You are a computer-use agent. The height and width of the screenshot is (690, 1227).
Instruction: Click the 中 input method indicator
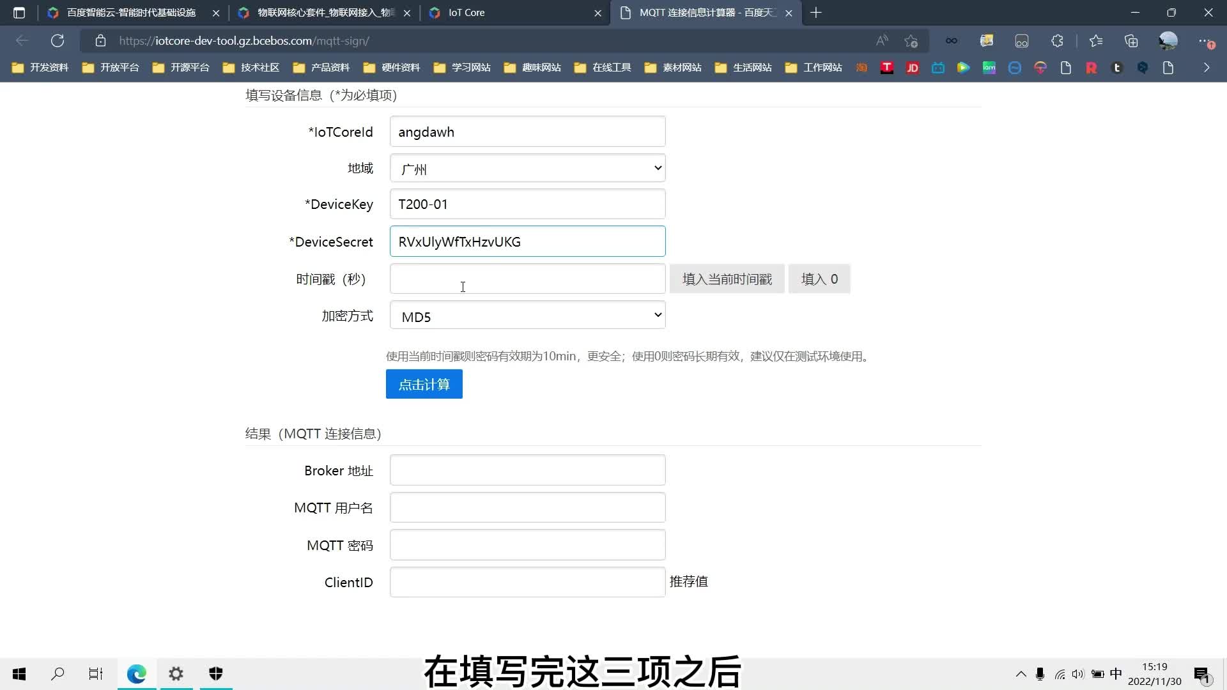[x=1116, y=674]
